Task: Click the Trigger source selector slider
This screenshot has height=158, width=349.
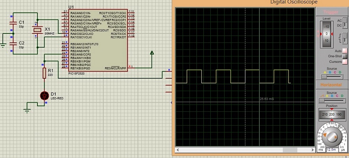Action: pyautogui.click(x=332, y=77)
